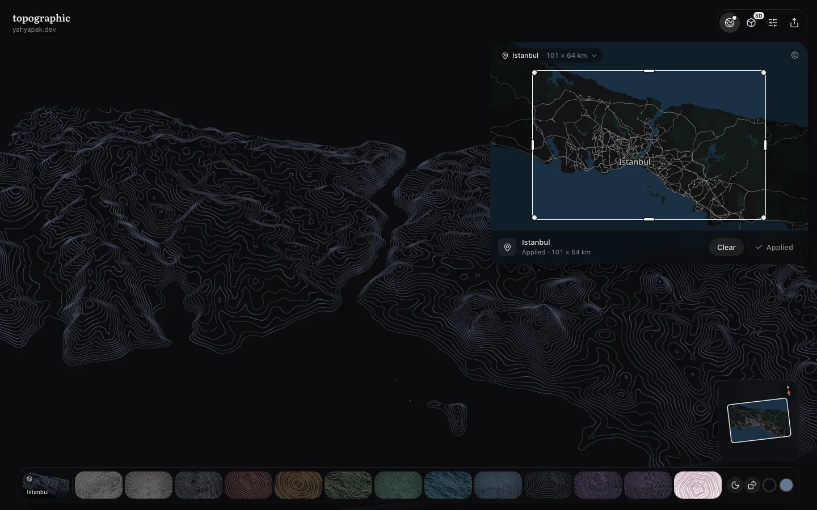The image size is (817, 510).
Task: Open the sliders settings panel
Action: pos(773,23)
